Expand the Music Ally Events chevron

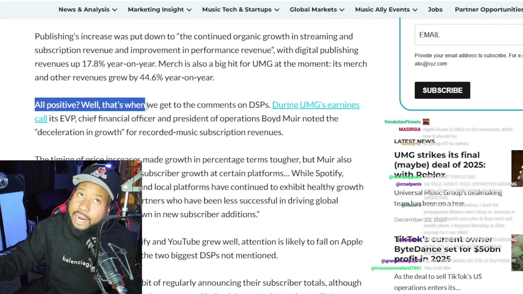tap(415, 10)
